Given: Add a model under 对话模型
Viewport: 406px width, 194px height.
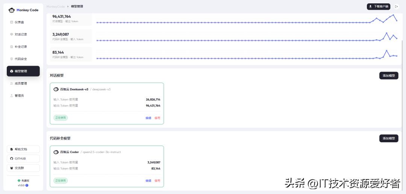Looking at the screenshot, I should (x=389, y=76).
